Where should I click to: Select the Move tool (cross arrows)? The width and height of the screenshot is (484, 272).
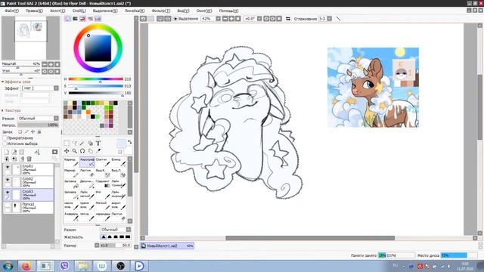(x=67, y=151)
